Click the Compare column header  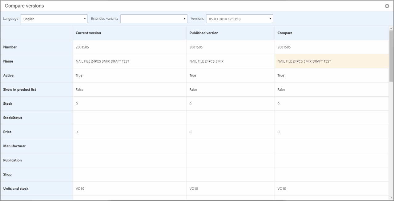285,33
